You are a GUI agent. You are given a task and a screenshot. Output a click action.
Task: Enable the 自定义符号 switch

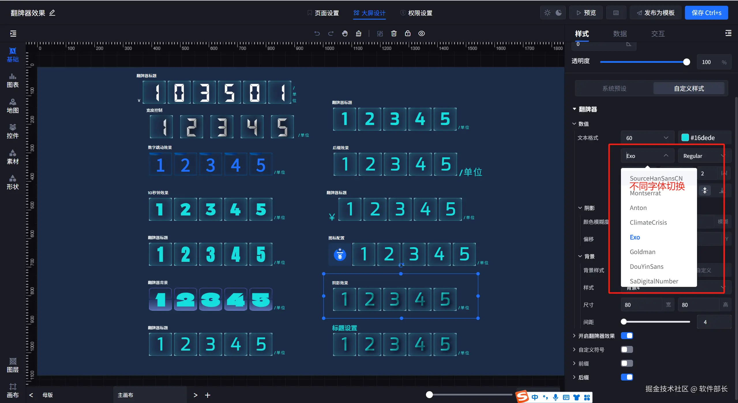pos(627,349)
